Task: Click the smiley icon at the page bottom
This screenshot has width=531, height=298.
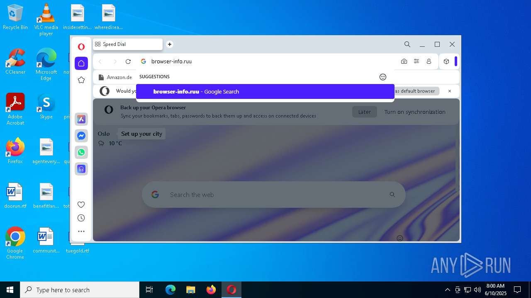Action: 400,238
